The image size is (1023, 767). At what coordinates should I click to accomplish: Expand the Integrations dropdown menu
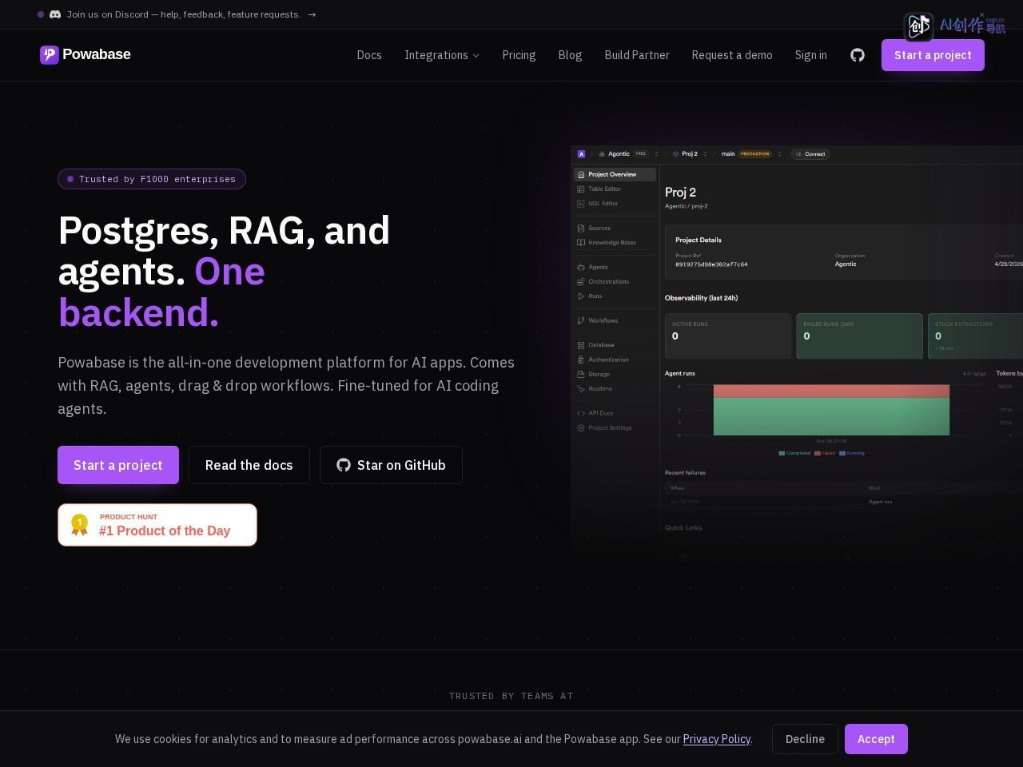coord(442,55)
